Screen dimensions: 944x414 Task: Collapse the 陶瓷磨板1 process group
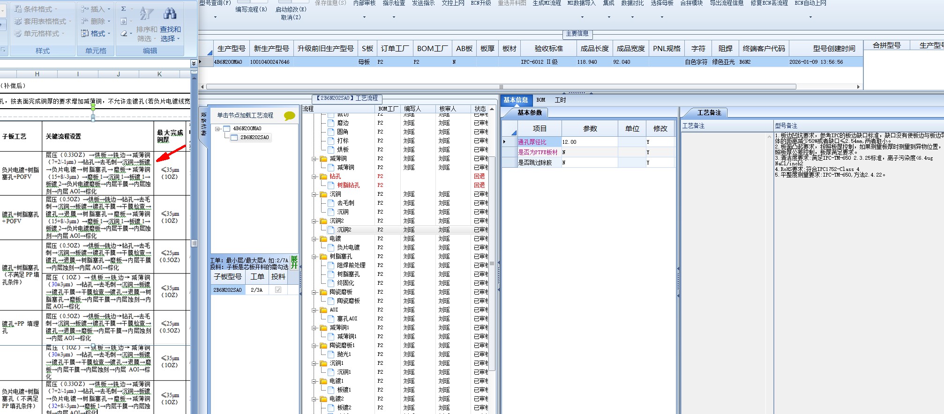pos(315,346)
